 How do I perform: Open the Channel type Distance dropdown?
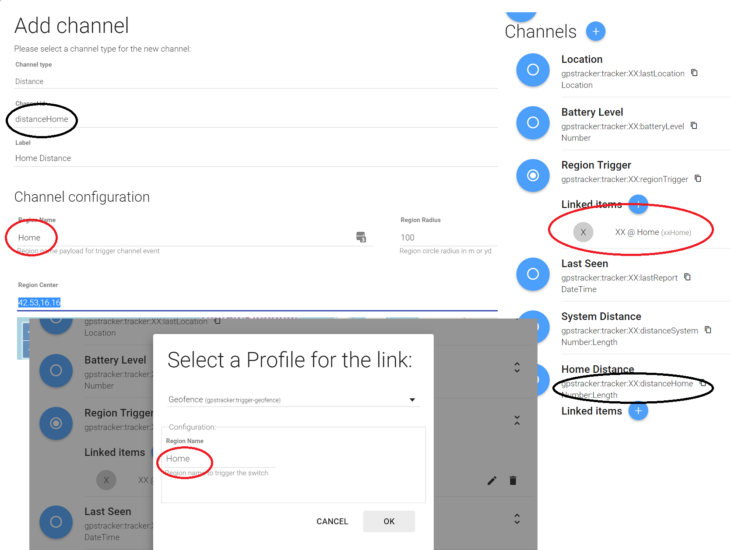(x=256, y=81)
